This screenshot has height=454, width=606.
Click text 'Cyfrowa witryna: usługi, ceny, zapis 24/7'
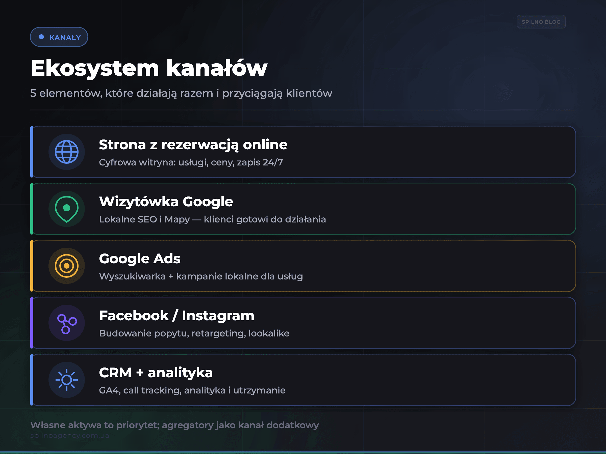coord(191,162)
